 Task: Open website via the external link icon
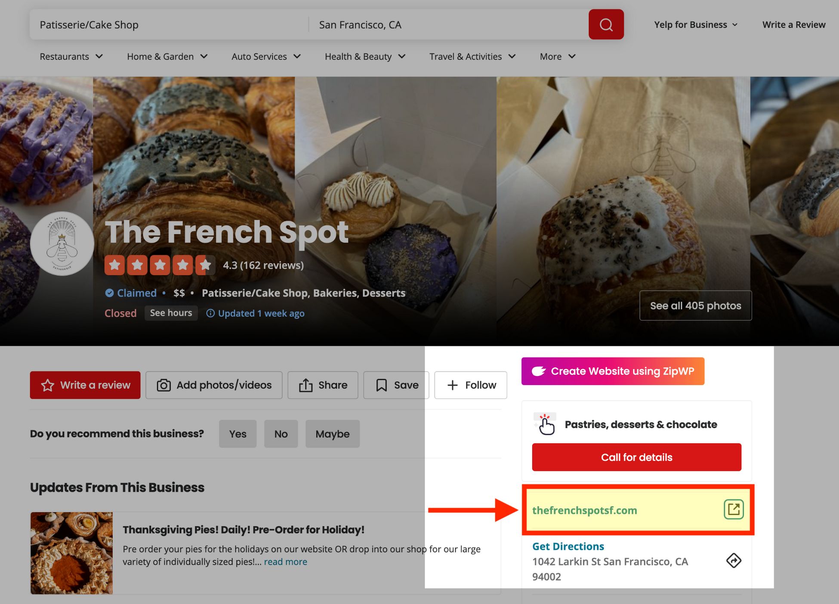point(734,510)
